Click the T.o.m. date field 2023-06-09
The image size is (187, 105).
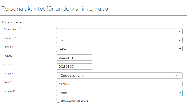tap(74, 67)
